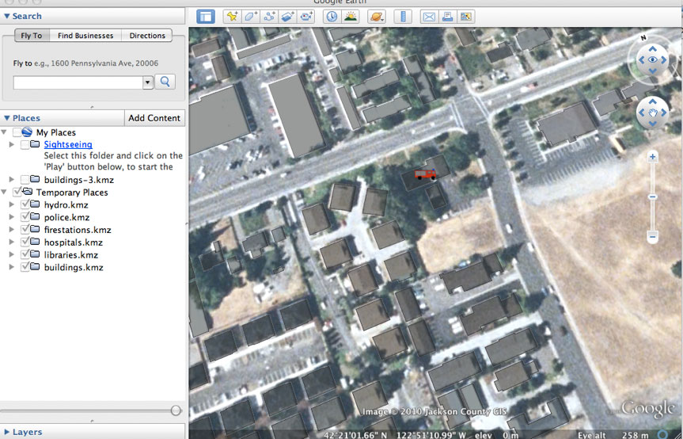683x439 pixels.
Task: Click the Add Content button
Action: 154,118
